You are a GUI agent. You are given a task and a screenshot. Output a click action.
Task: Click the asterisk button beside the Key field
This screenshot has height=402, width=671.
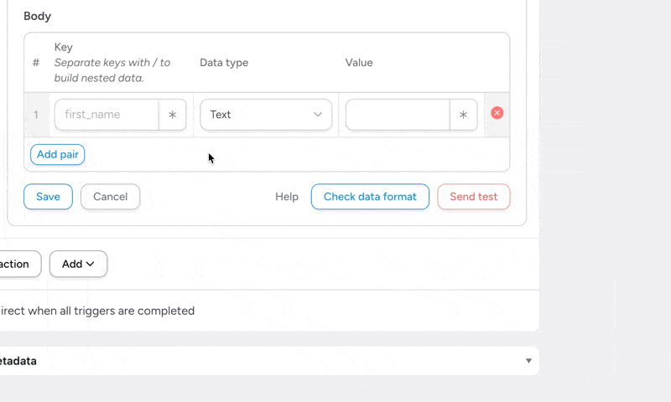point(173,115)
